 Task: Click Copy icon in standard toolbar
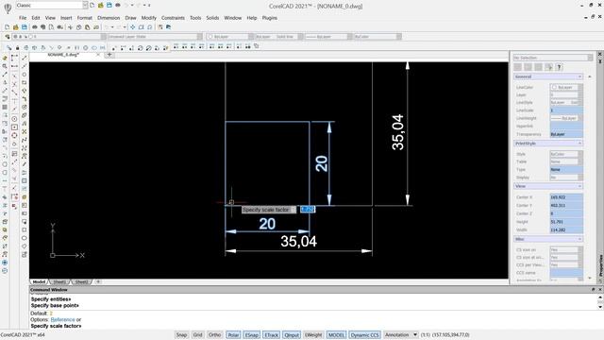[78, 27]
